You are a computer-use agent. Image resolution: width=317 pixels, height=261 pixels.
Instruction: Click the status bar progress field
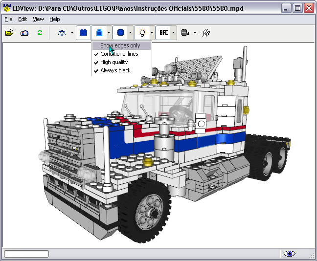tap(26, 254)
